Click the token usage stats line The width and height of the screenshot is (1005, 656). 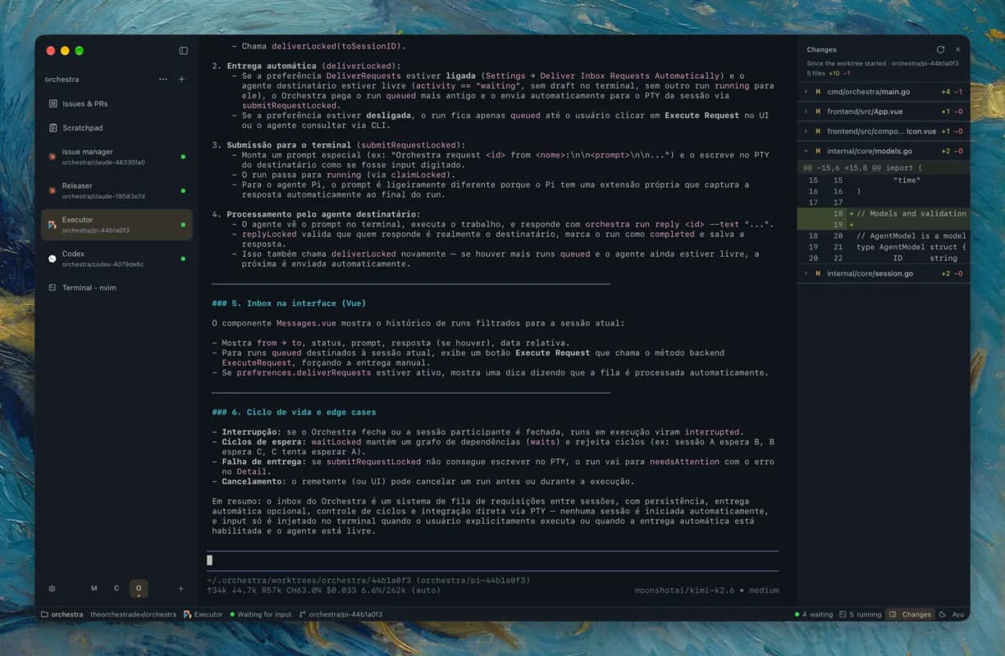[x=323, y=590]
